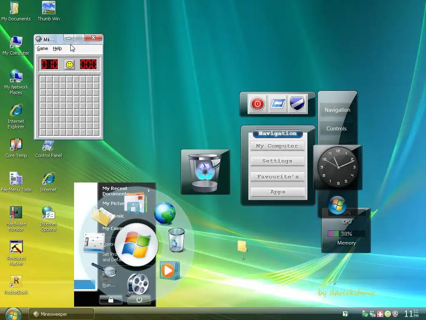This screenshot has height=320, width=426.
Task: Click the Minesweeper smiley face button
Action: point(69,65)
